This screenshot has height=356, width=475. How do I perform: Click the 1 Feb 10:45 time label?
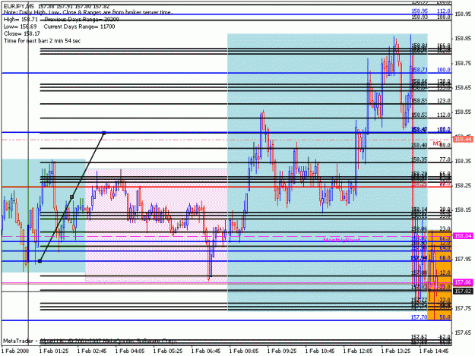pos(320,351)
